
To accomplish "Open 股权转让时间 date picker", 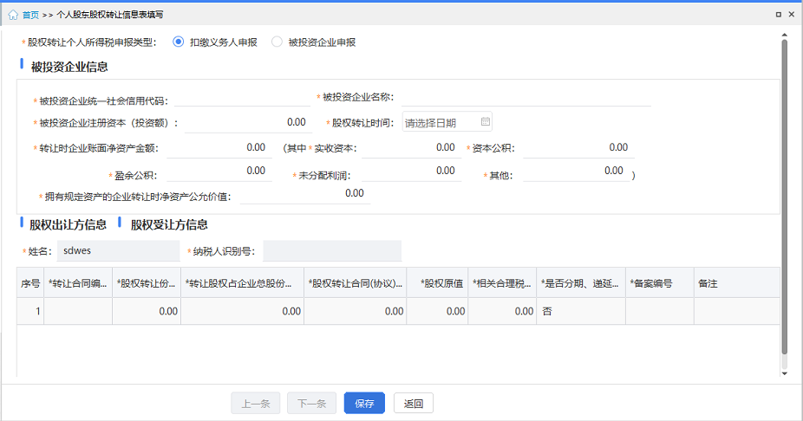I will click(x=447, y=122).
